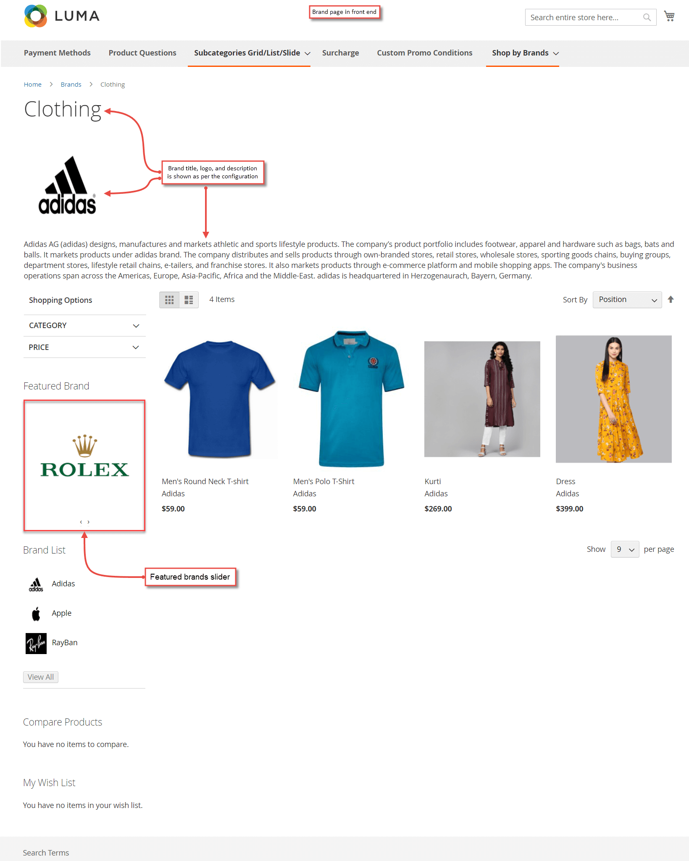Open the Payment Methods menu item
Screen dimensions: 689x861
tap(57, 53)
